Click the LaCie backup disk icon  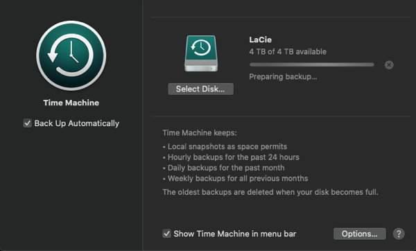pos(201,53)
